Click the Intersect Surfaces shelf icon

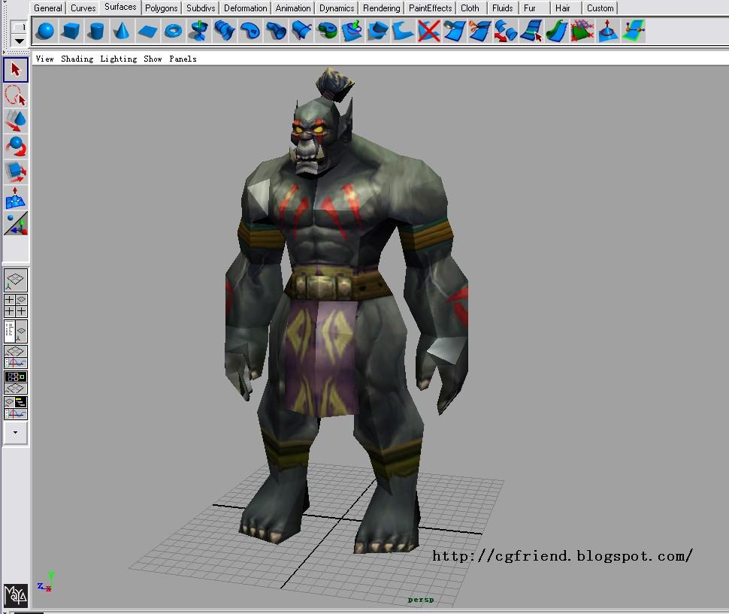(x=377, y=31)
